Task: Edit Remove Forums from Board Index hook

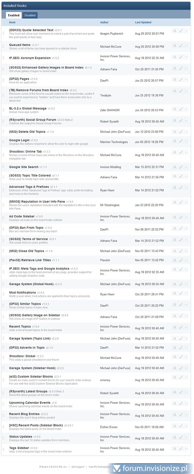Action: coord(181,91)
